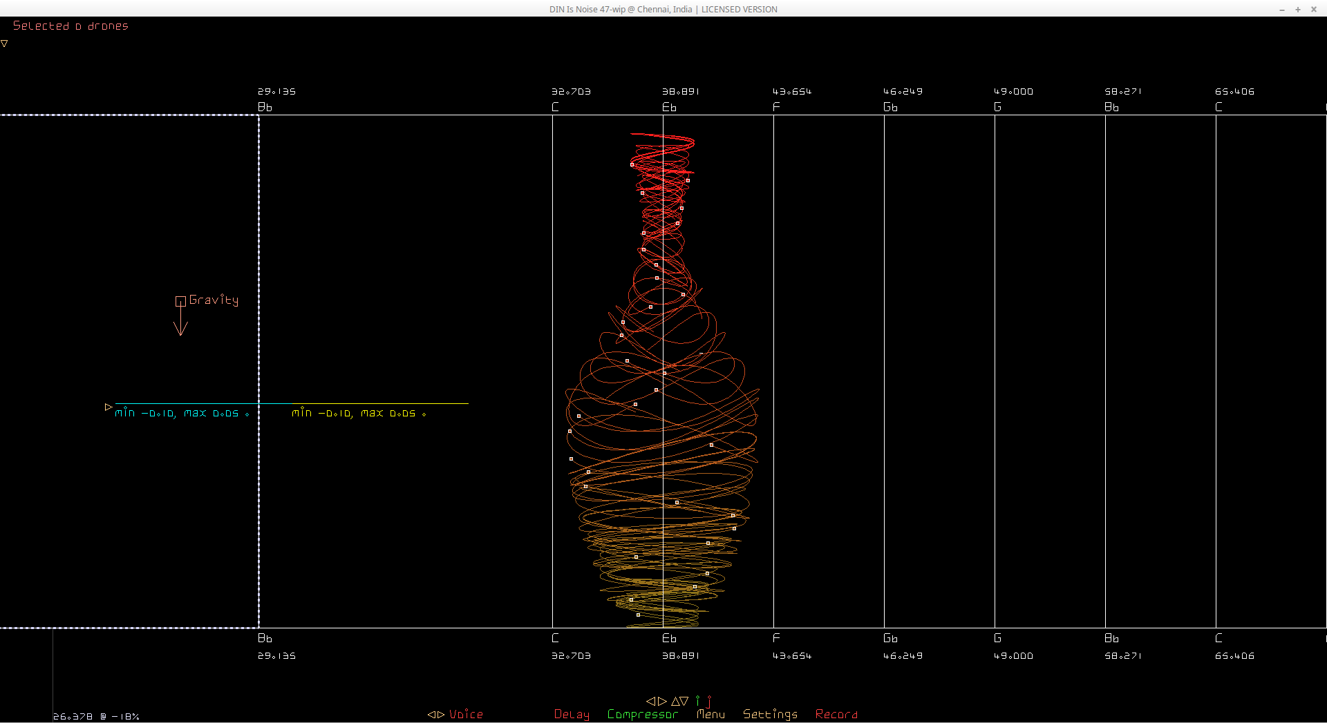Click the left arrow above Compressor
1327x723 pixels.
coord(650,701)
